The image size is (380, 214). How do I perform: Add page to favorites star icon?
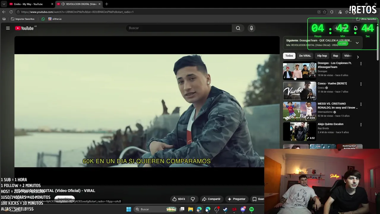point(325,12)
